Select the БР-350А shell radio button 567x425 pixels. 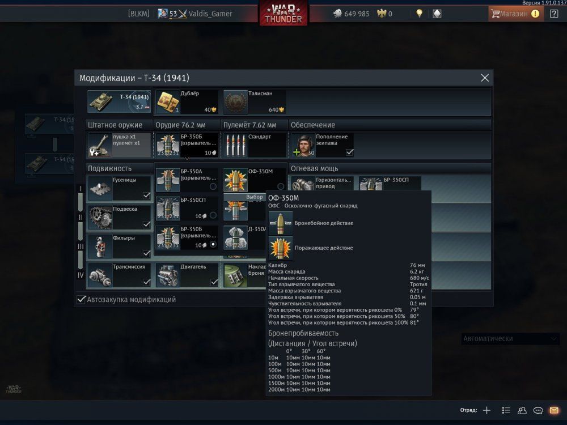click(213, 186)
